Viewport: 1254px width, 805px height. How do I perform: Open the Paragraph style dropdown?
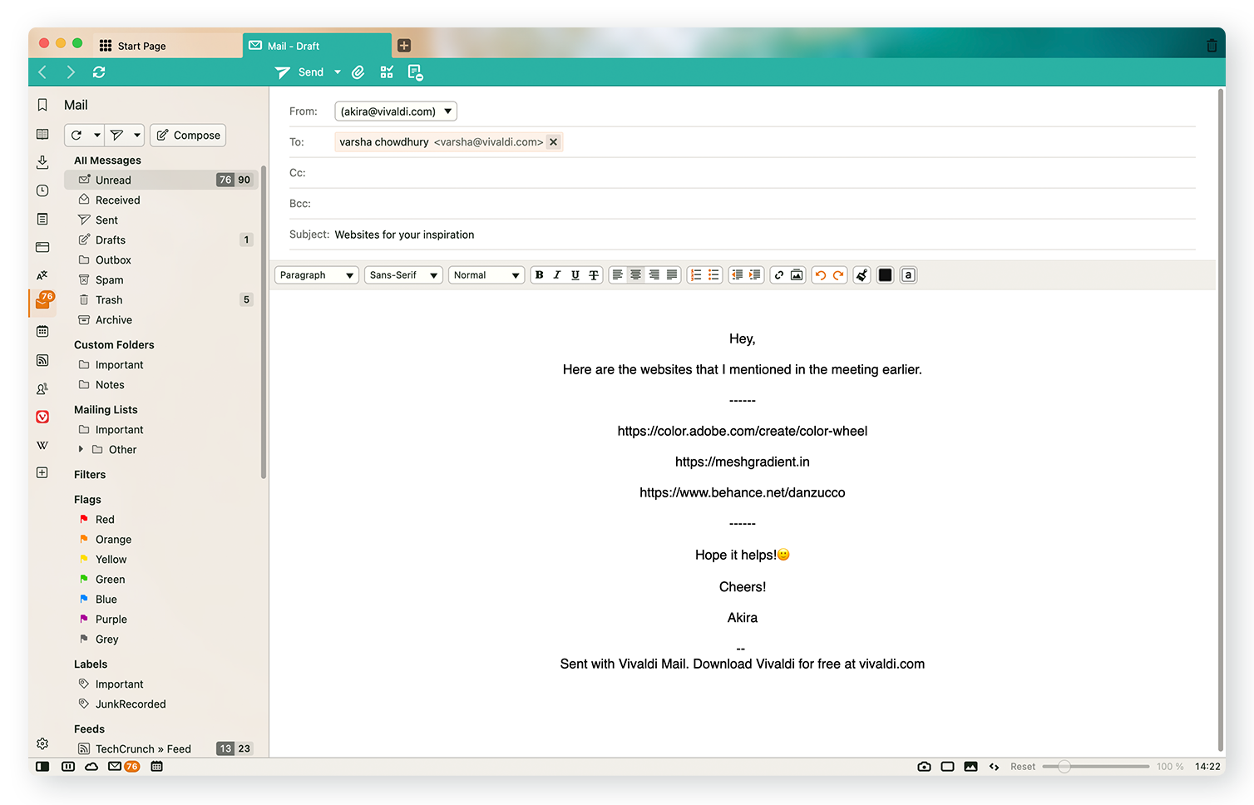click(317, 275)
